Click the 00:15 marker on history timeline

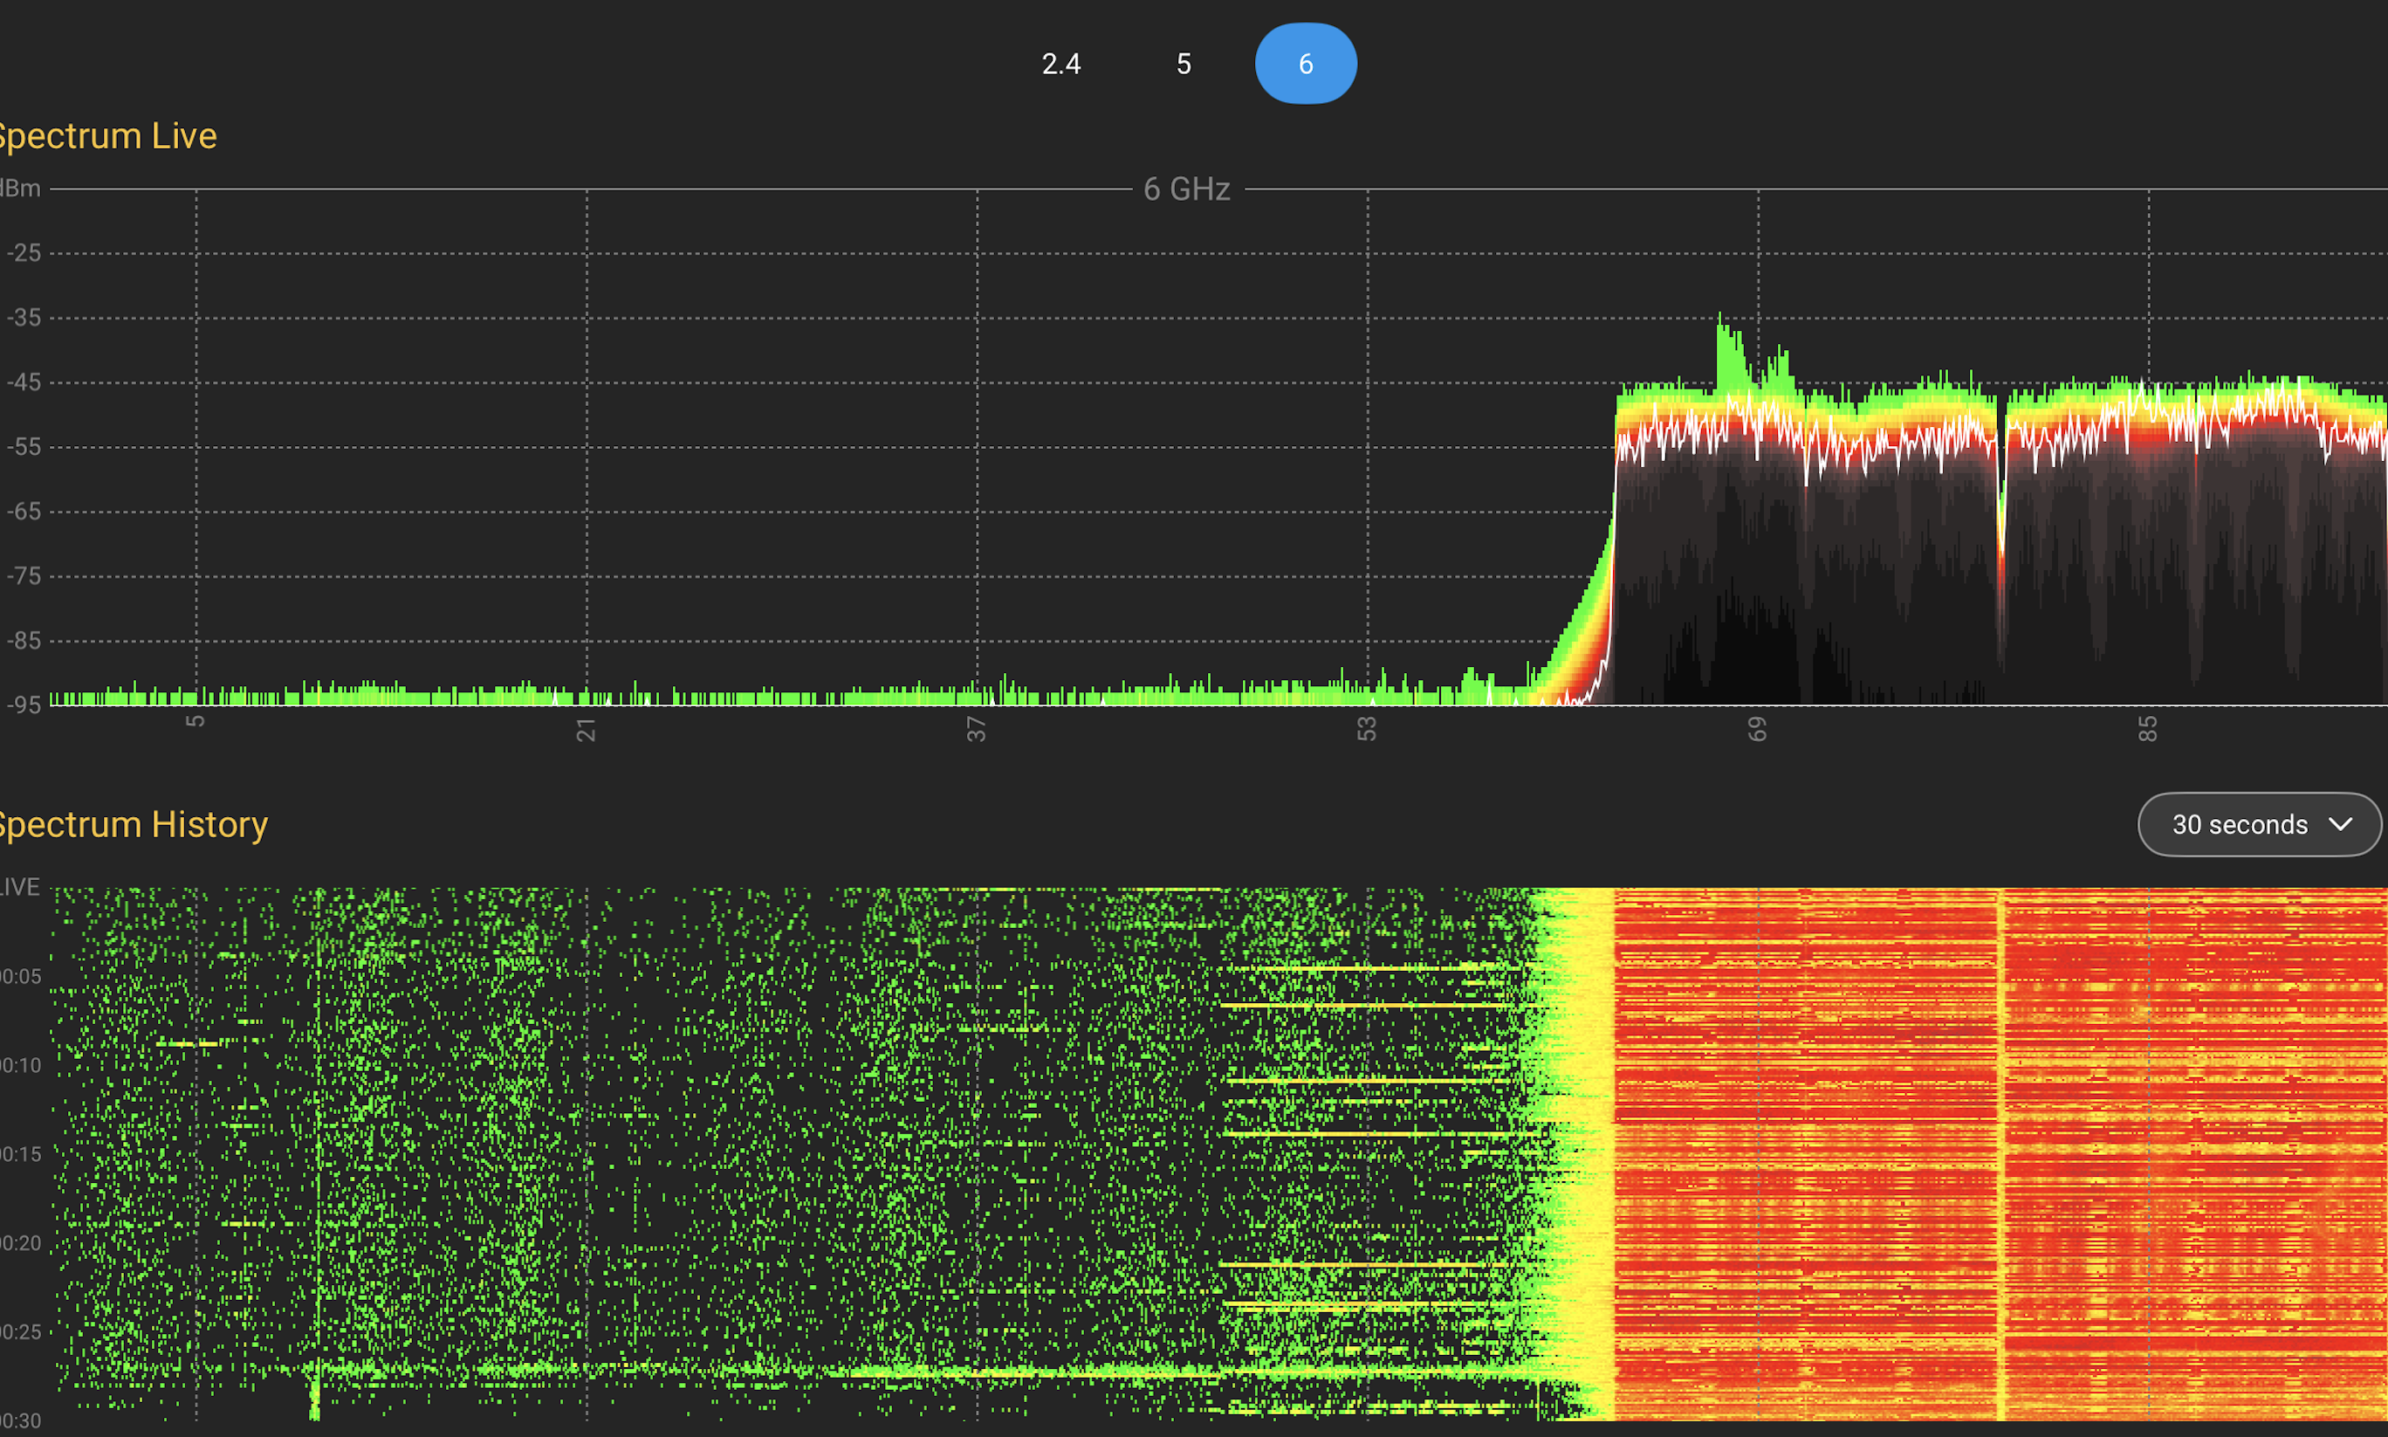pyautogui.click(x=21, y=1154)
